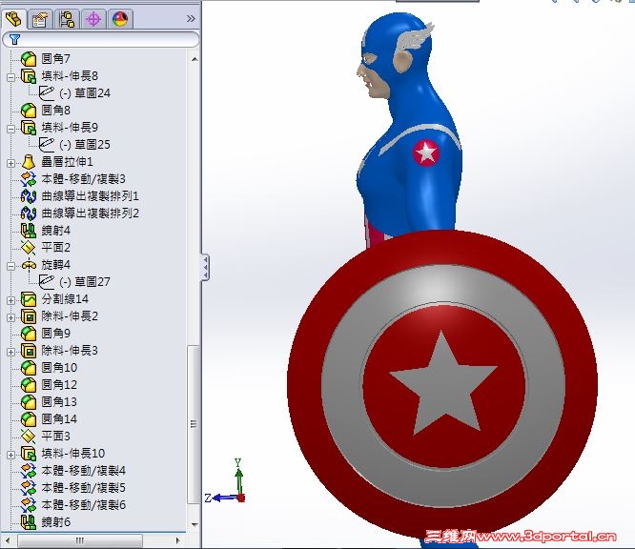Open the FeatureManager design tree tab
Image resolution: width=635 pixels, height=549 pixels.
(x=13, y=19)
